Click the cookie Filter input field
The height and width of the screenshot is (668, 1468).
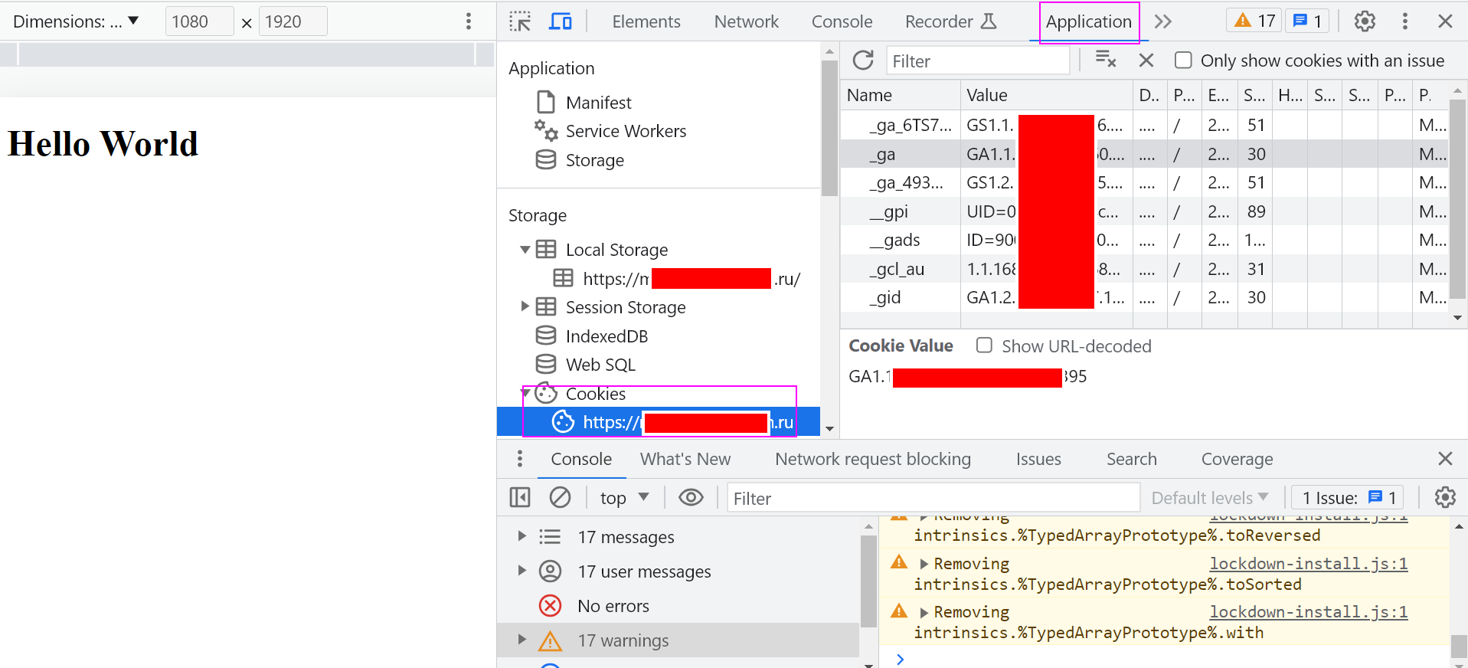[977, 61]
